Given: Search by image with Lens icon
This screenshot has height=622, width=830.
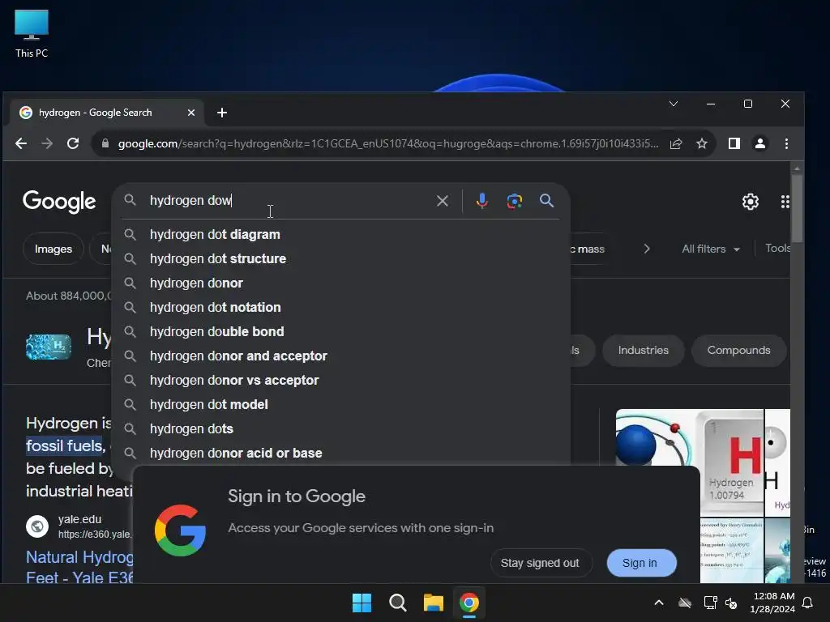Looking at the screenshot, I should [515, 201].
